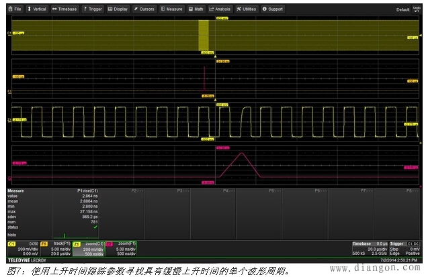
Task: Open the Measure menu icon
Action: click(x=172, y=9)
